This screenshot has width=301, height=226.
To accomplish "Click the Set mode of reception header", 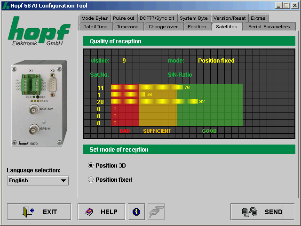I will 189,150.
